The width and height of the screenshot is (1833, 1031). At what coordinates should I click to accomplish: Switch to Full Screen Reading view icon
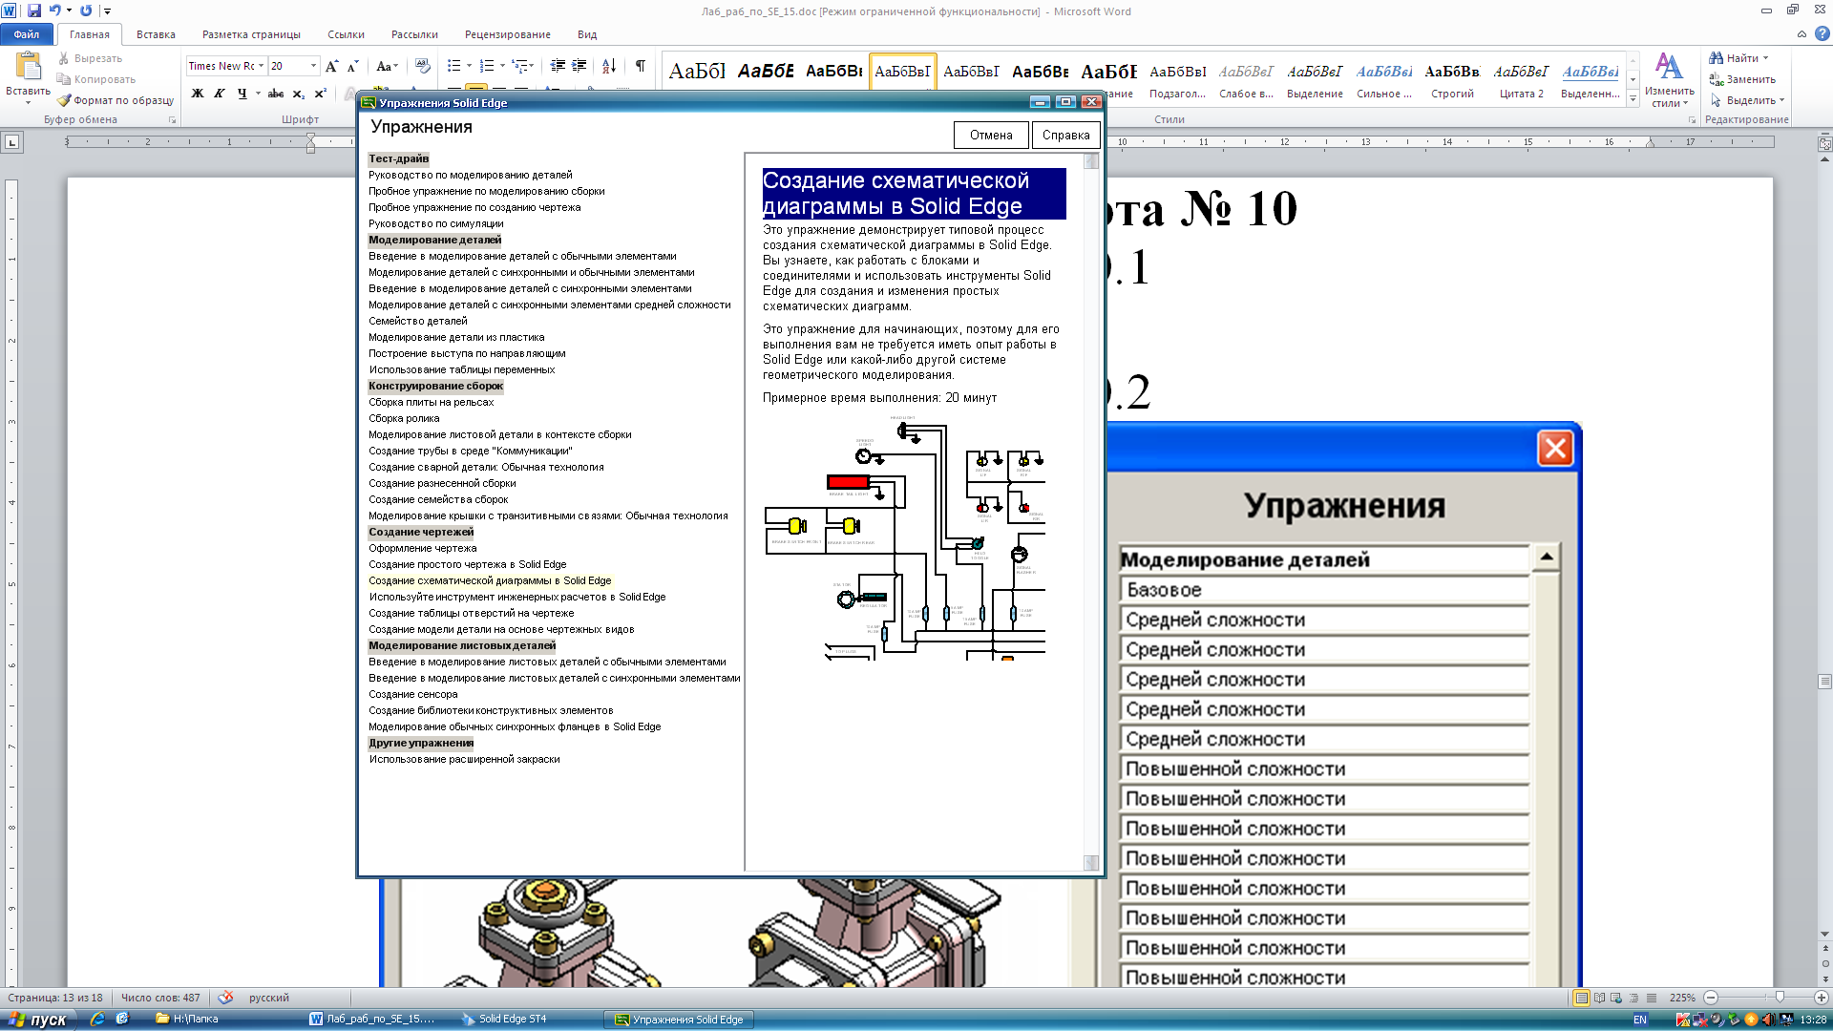[1599, 998]
